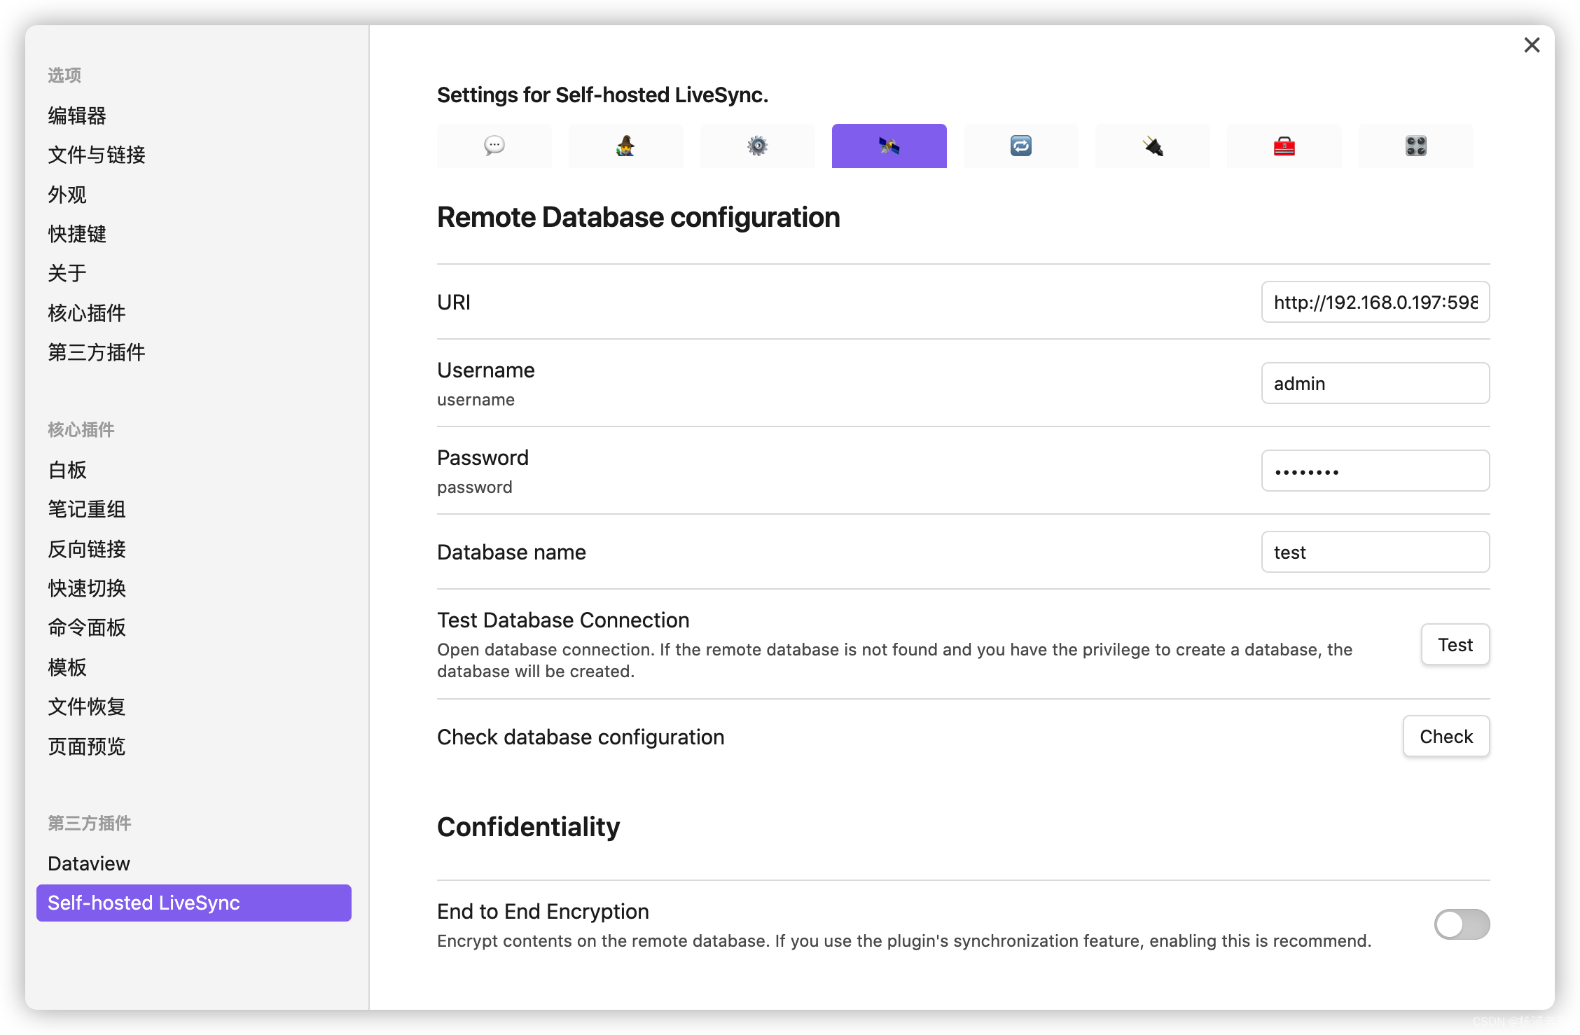The width and height of the screenshot is (1580, 1035).
Task: Open the speech bubble change log tab
Action: [494, 146]
